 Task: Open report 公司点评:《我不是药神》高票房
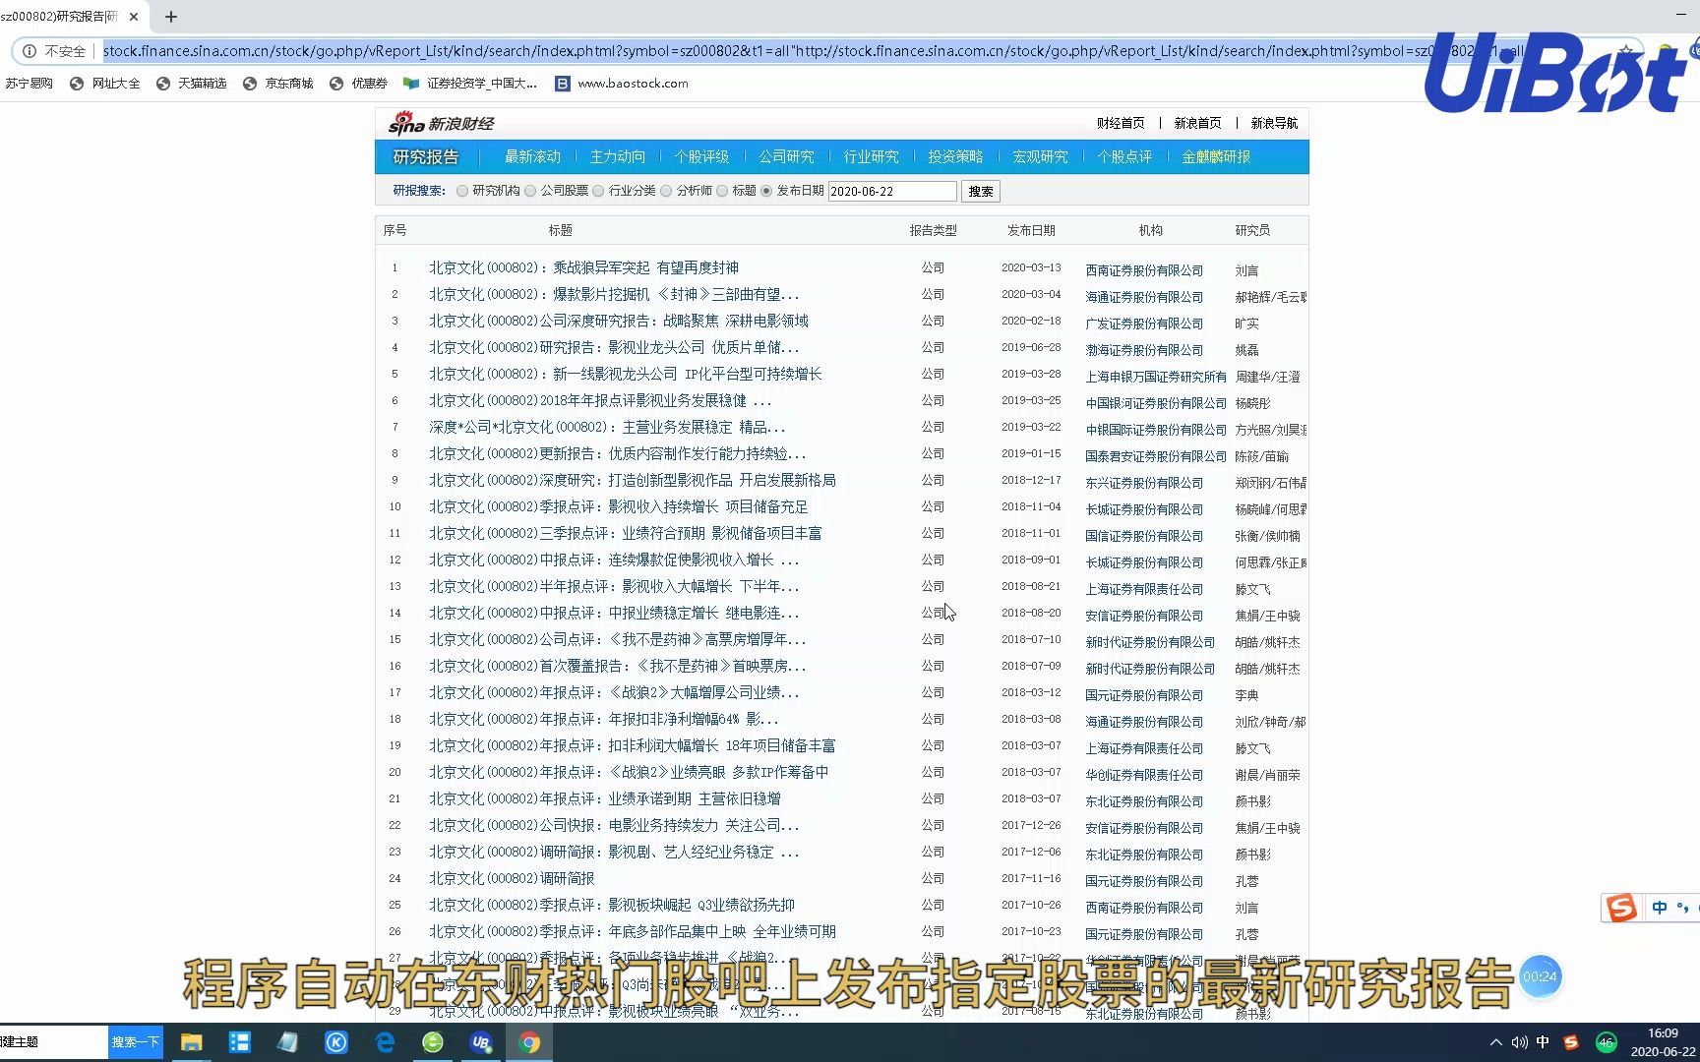[x=617, y=639]
